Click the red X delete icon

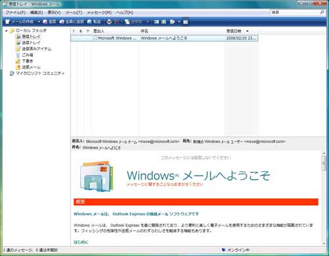click(x=116, y=22)
